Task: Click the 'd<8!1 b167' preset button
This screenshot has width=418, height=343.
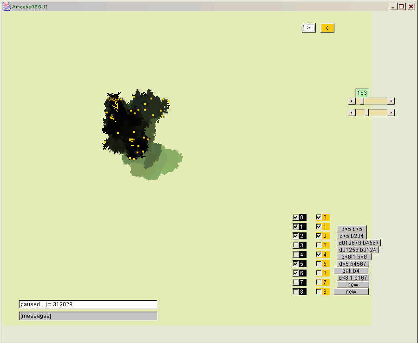Action: coord(353,277)
